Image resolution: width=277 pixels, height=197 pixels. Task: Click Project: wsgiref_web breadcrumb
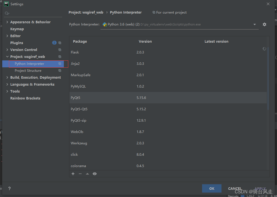click(86, 12)
